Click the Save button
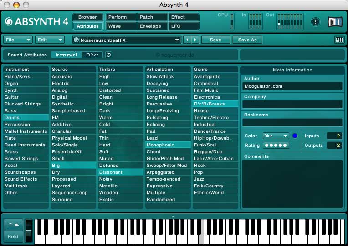 [x=215, y=40]
